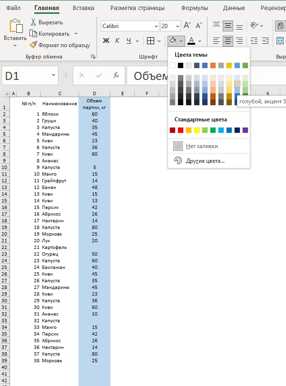Expand the font color dropdown arrow
286x386 pixels.
tap(199, 41)
